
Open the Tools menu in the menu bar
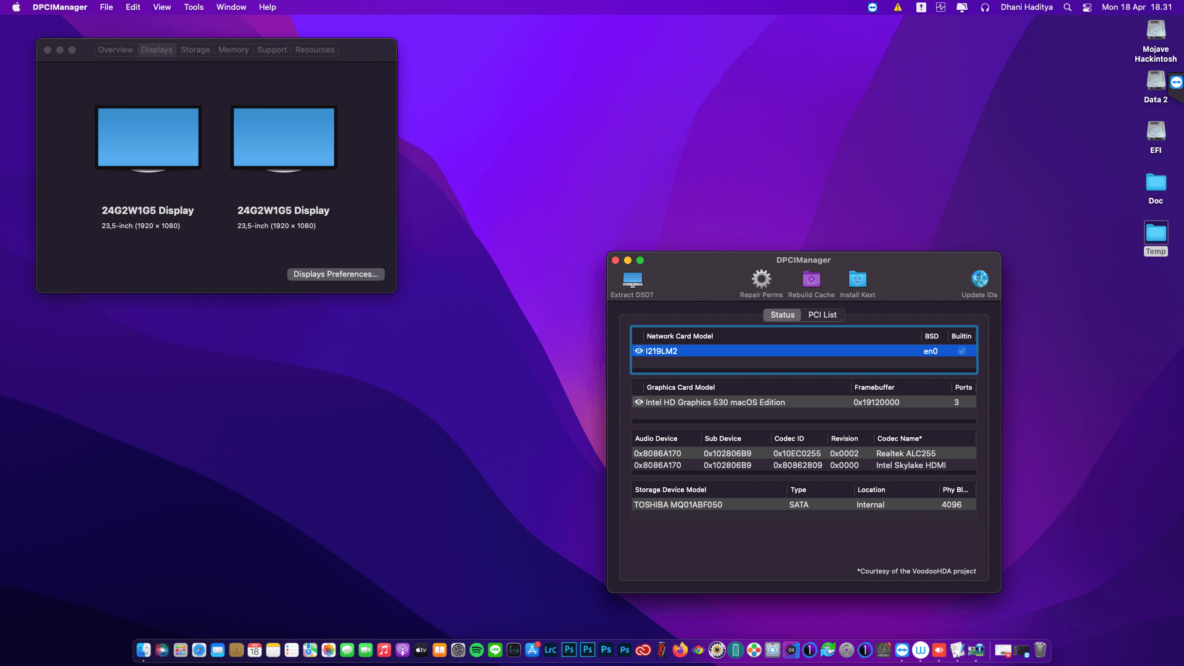click(194, 7)
